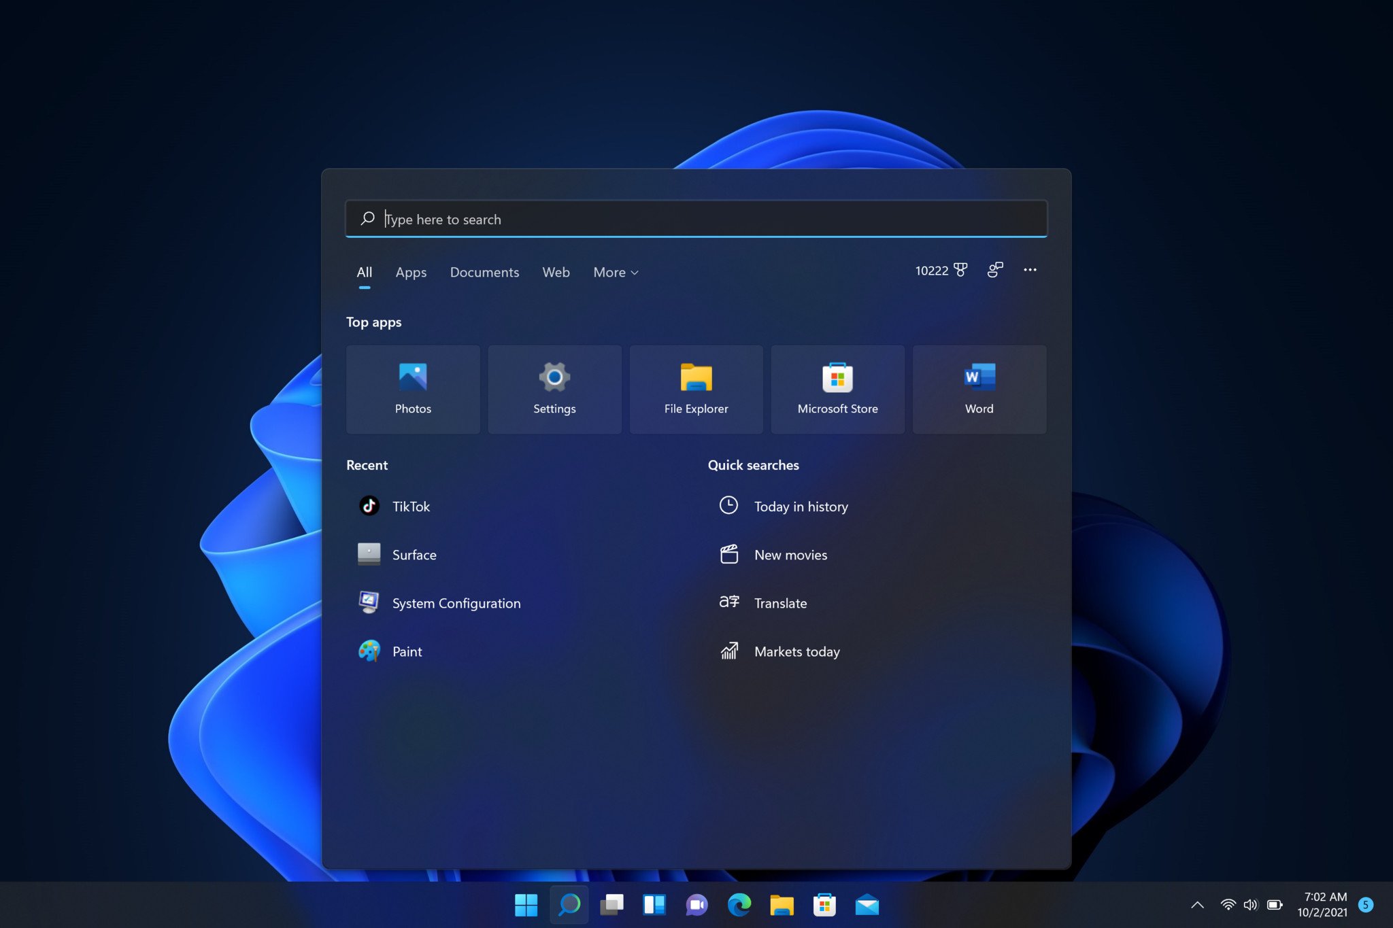The width and height of the screenshot is (1393, 928).
Task: Select the Web search tab
Action: coord(556,272)
